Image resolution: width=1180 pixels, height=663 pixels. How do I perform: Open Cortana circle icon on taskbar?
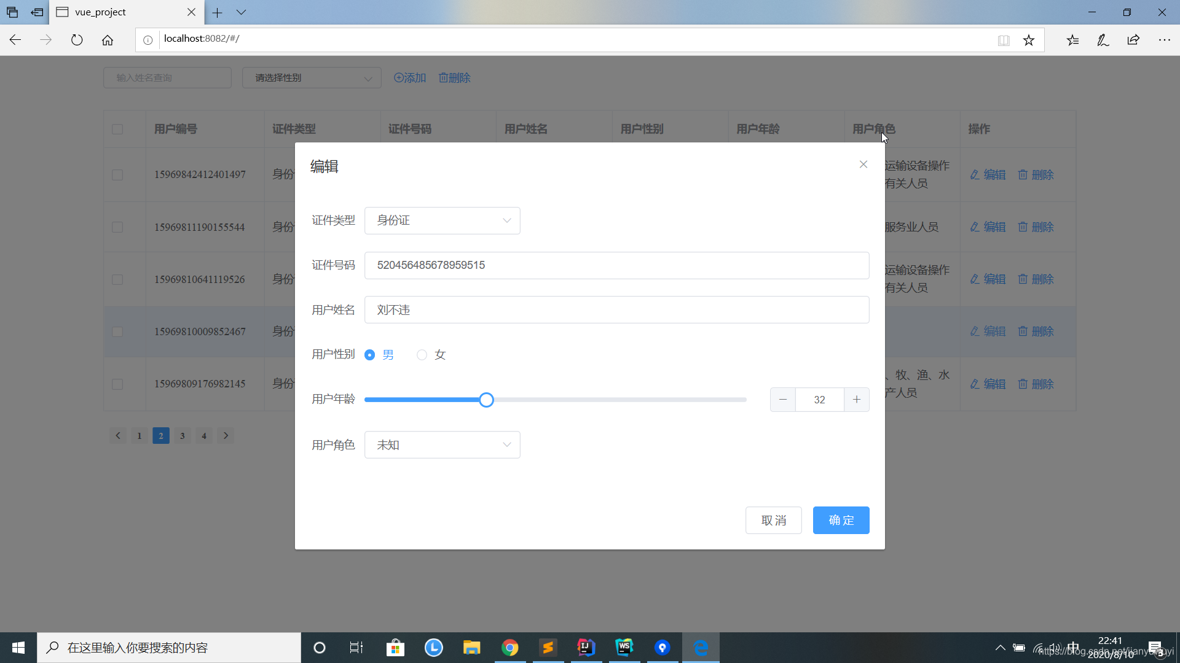[320, 648]
